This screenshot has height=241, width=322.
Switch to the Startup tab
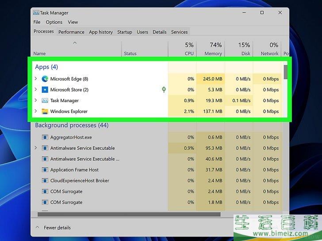coord(125,32)
